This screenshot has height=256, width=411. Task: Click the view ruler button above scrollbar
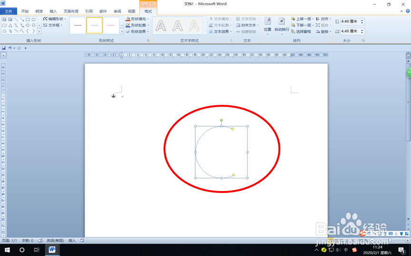click(x=408, y=55)
